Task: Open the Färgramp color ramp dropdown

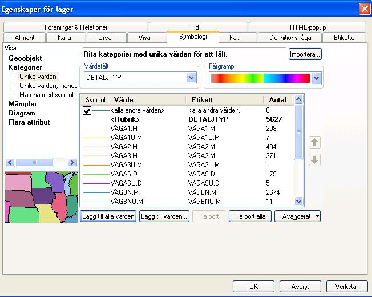Action: (x=317, y=78)
